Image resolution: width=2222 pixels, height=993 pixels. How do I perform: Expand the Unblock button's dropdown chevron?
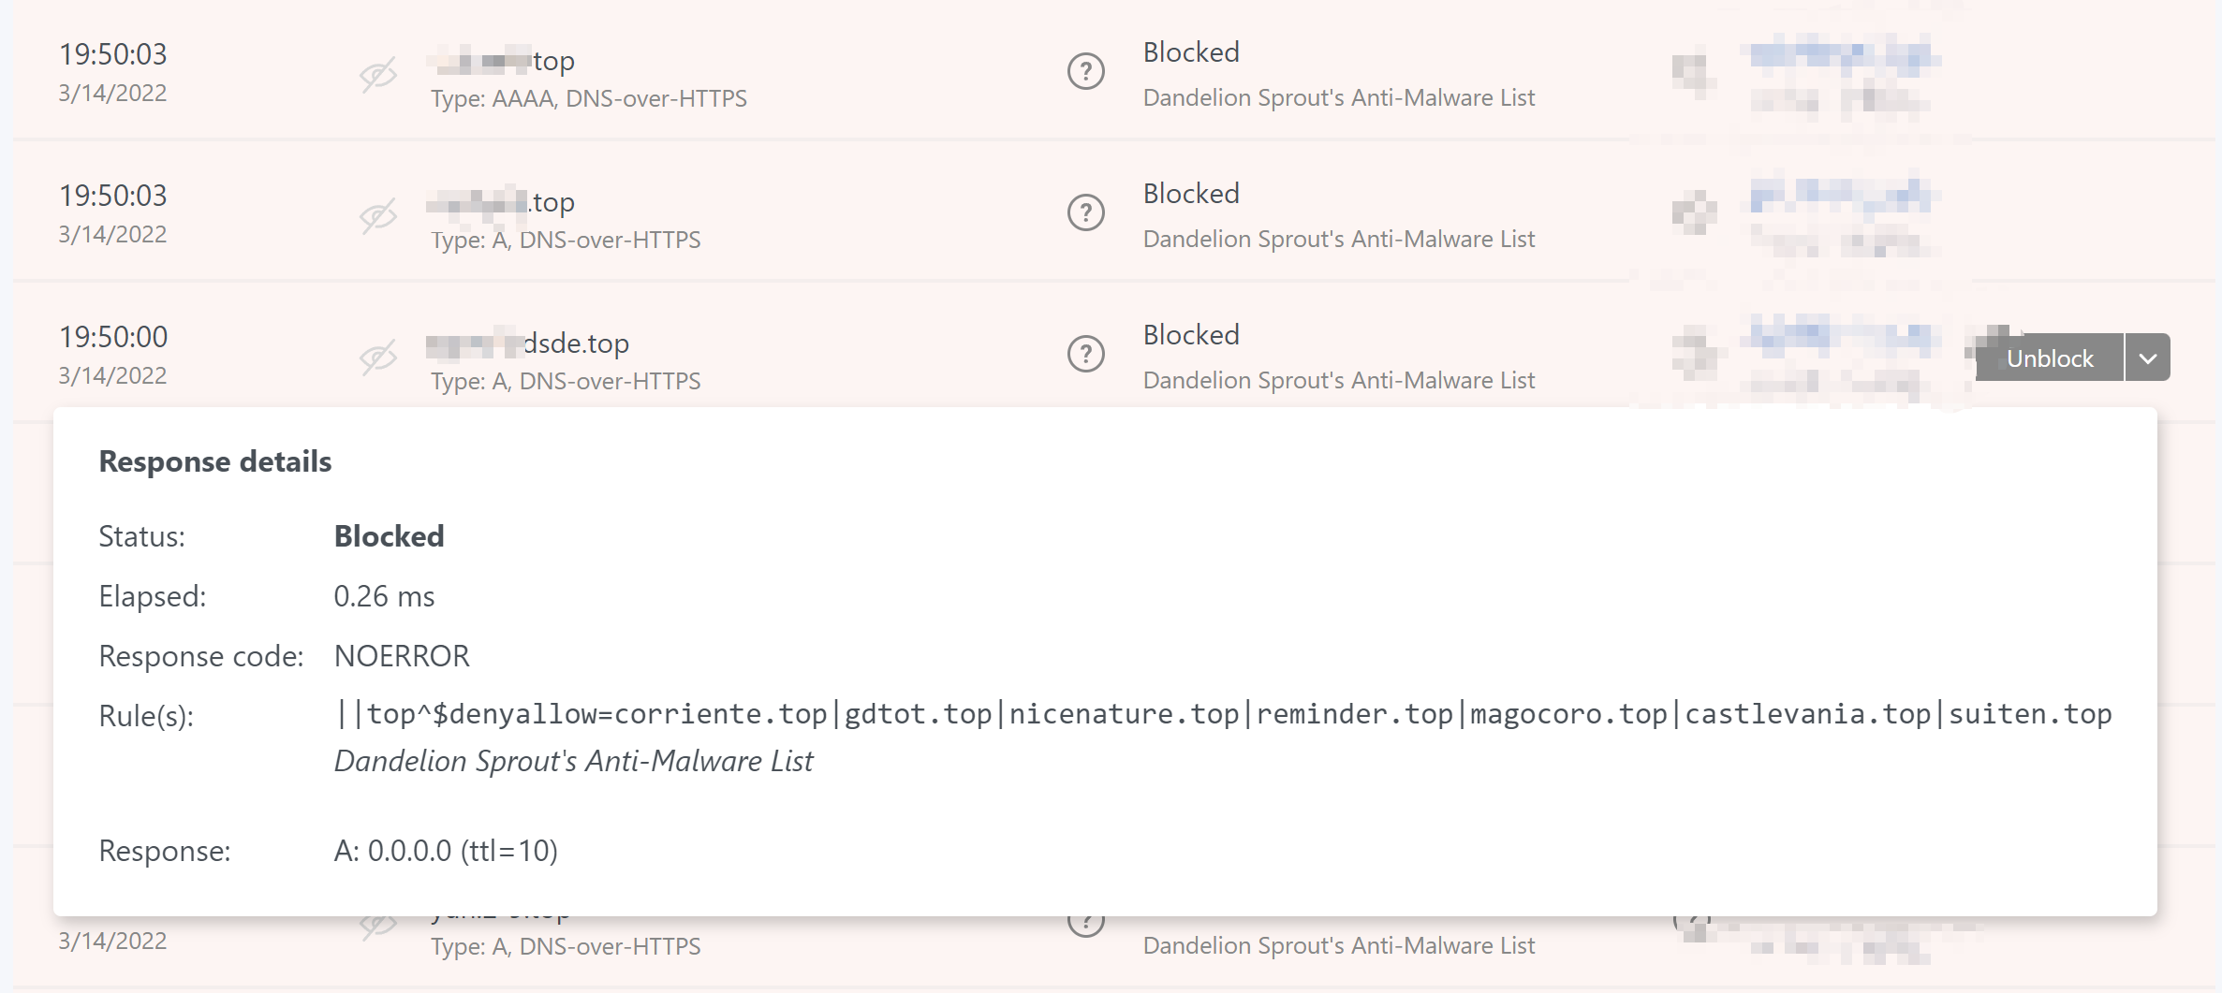(x=2149, y=357)
